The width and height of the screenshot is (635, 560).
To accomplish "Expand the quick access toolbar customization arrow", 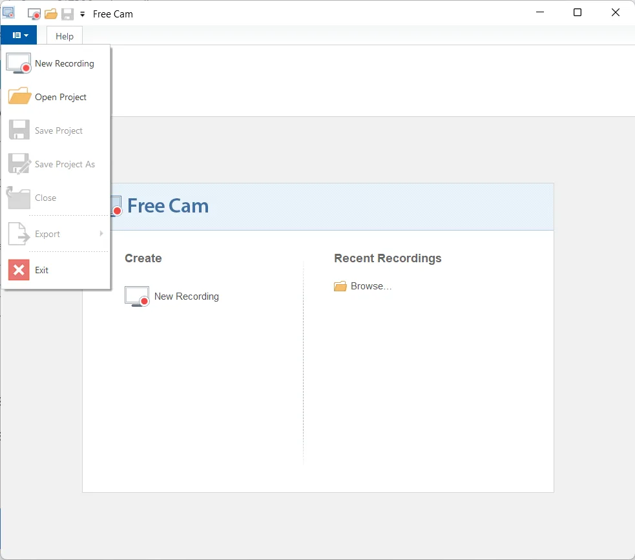I will pyautogui.click(x=81, y=14).
